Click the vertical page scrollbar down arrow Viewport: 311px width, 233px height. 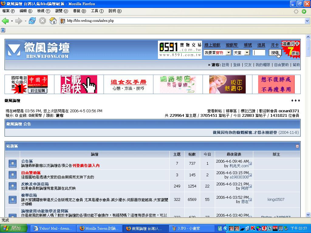click(x=308, y=214)
